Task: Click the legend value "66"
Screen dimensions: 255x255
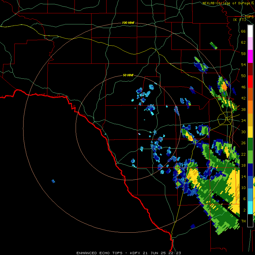Action: click(x=243, y=31)
